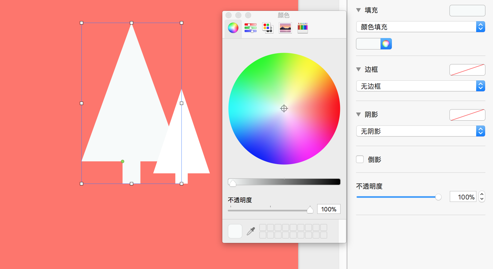Click the first empty saved color slot

[263, 227]
